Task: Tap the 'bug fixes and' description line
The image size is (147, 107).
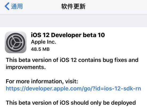Action: click(x=121, y=60)
